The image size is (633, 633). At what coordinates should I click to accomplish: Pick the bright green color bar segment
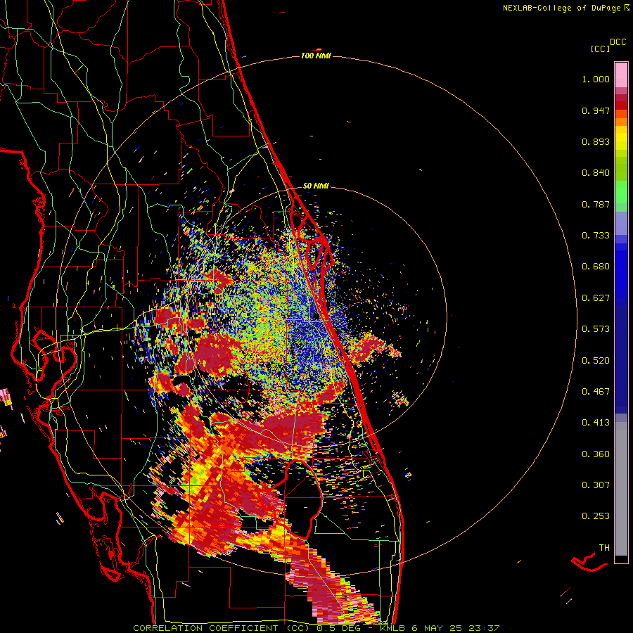(621, 192)
